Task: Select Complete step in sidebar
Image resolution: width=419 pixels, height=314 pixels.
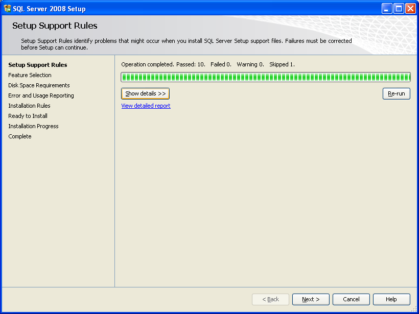Action: [20, 136]
